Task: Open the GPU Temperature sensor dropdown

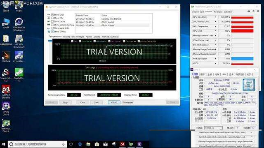Action: [x=215, y=26]
